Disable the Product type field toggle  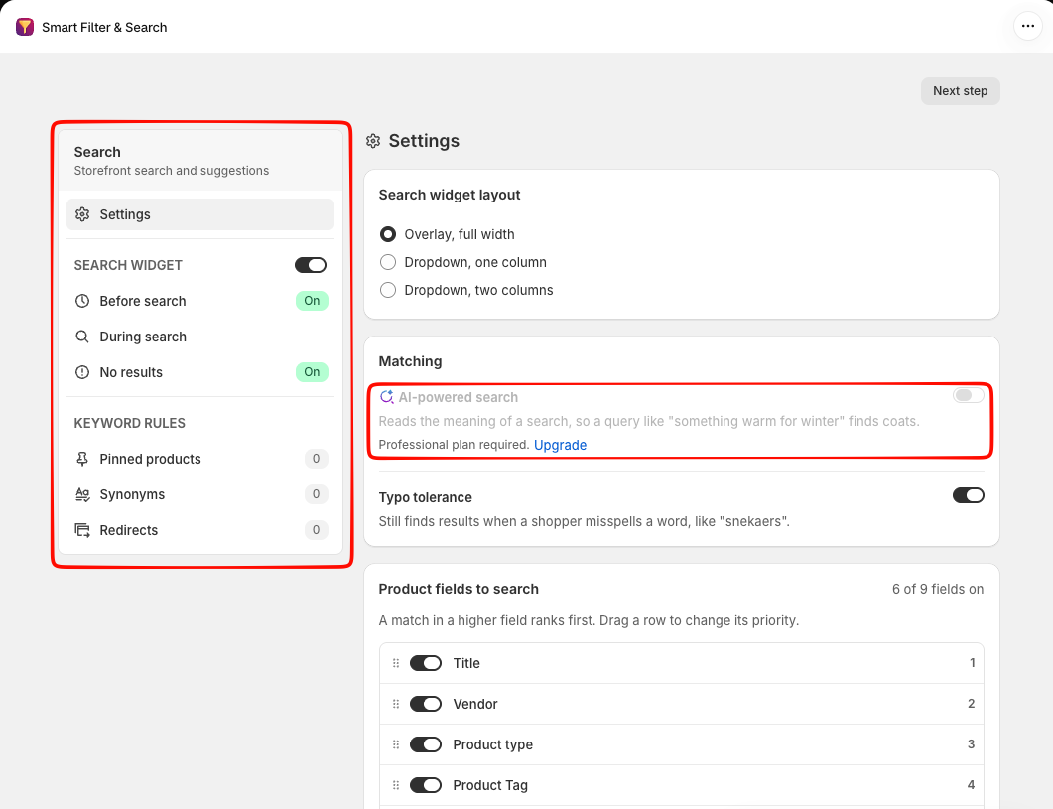pos(426,744)
